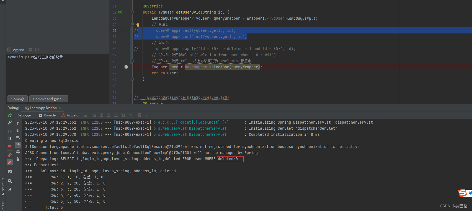Collapse comment block fold marker on line 64
This screenshot has width=472, height=211.
pos(132,24)
